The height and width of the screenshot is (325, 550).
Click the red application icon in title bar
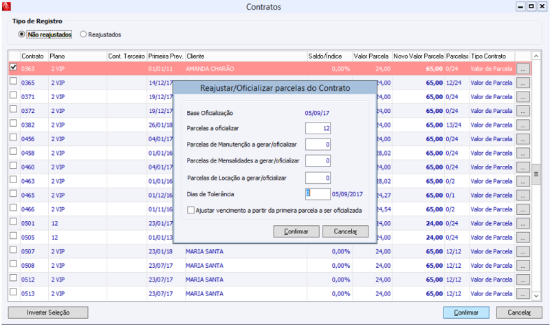(6, 6)
